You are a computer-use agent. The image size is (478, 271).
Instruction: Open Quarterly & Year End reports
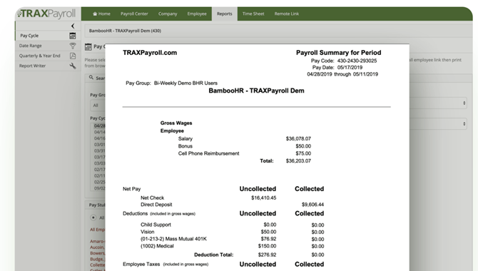point(40,56)
